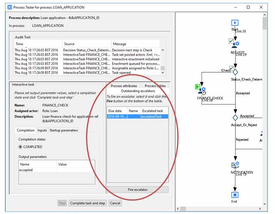Click the Cancel button
Image resolution: width=275 pixels, height=214 pixels.
pyautogui.click(x=115, y=203)
